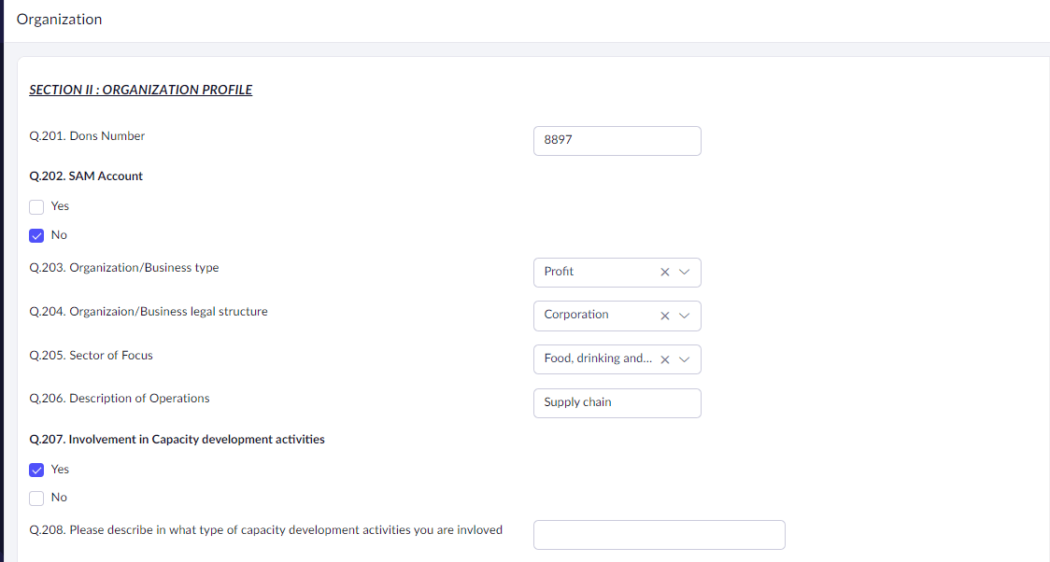Click the Food, drinking sector value
The width and height of the screenshot is (1050, 562).
tap(598, 358)
